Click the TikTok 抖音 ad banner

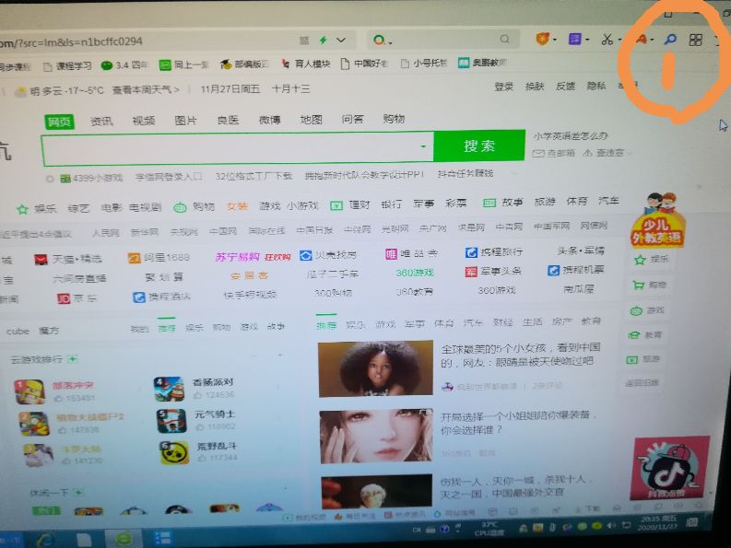click(670, 468)
